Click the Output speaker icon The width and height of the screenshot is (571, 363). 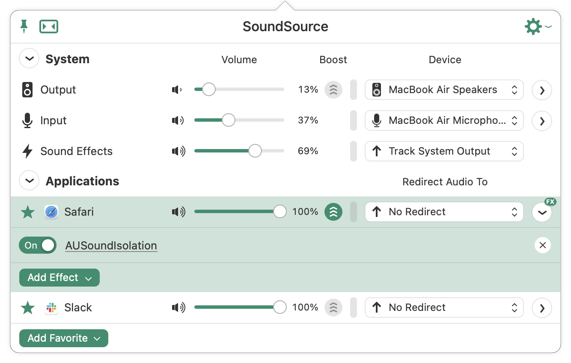27,90
